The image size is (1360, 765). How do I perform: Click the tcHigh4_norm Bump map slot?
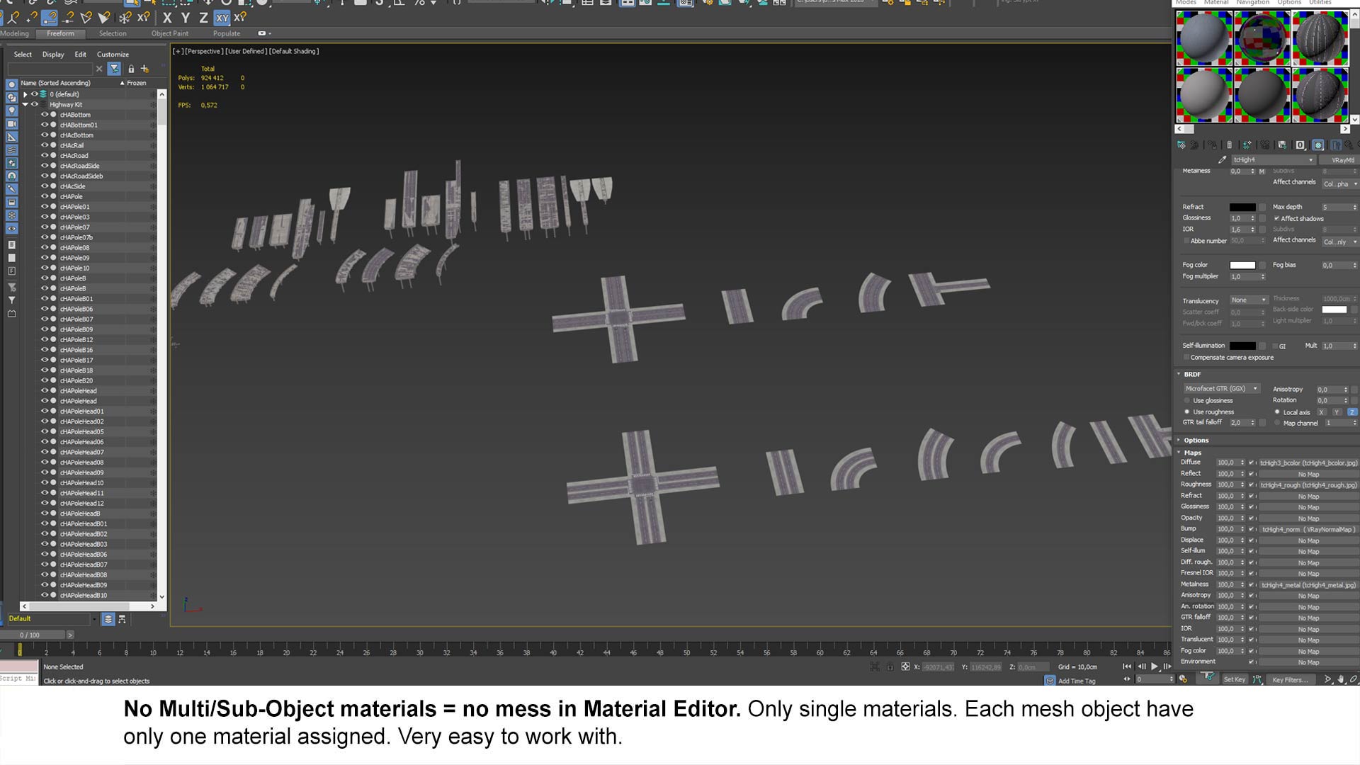pos(1308,529)
